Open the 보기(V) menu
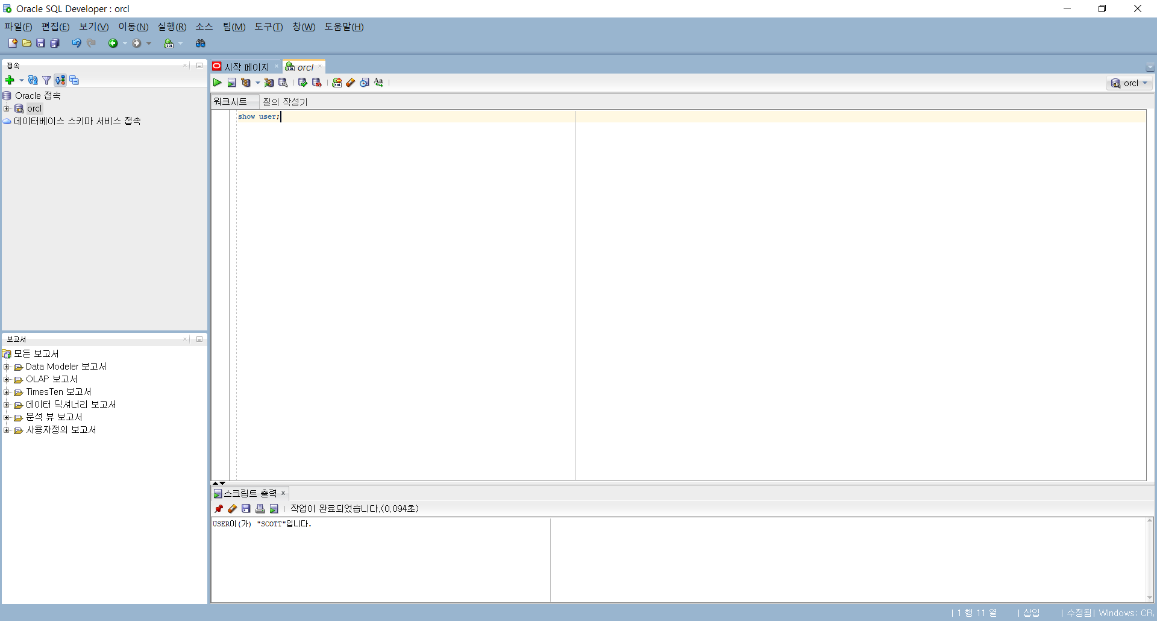The width and height of the screenshot is (1157, 621). [94, 27]
